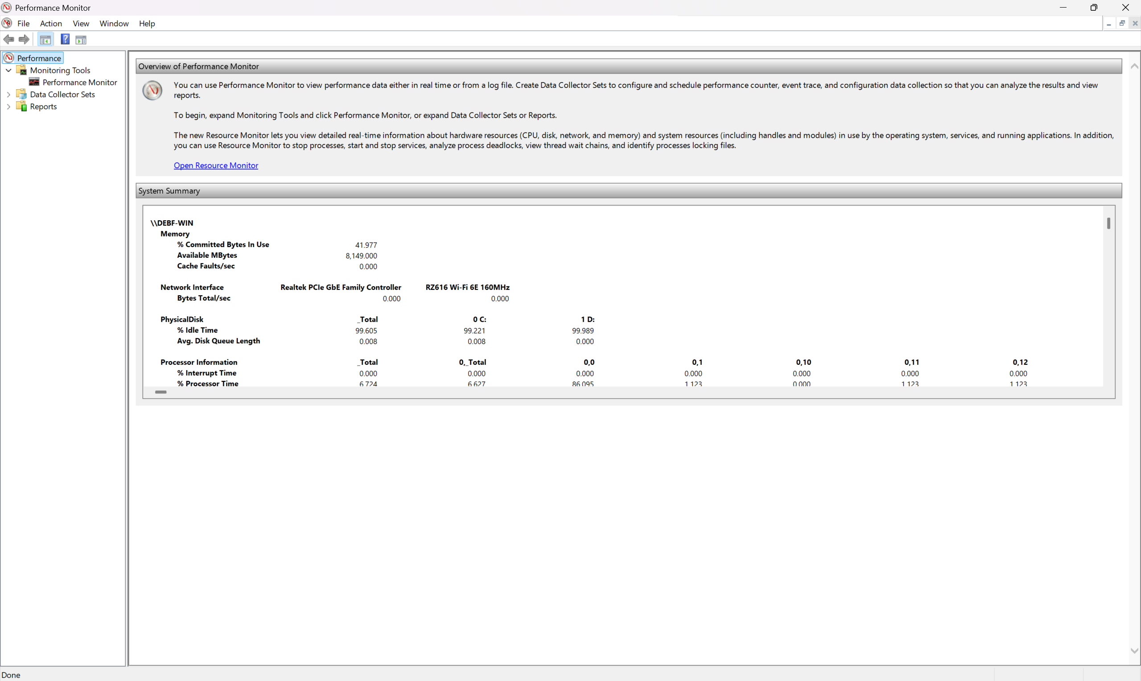Click the blue Help question mark icon
This screenshot has width=1141, height=681.
click(x=65, y=39)
